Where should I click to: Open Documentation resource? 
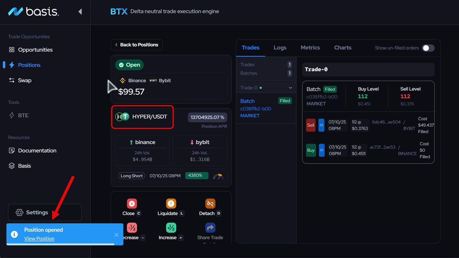click(37, 151)
